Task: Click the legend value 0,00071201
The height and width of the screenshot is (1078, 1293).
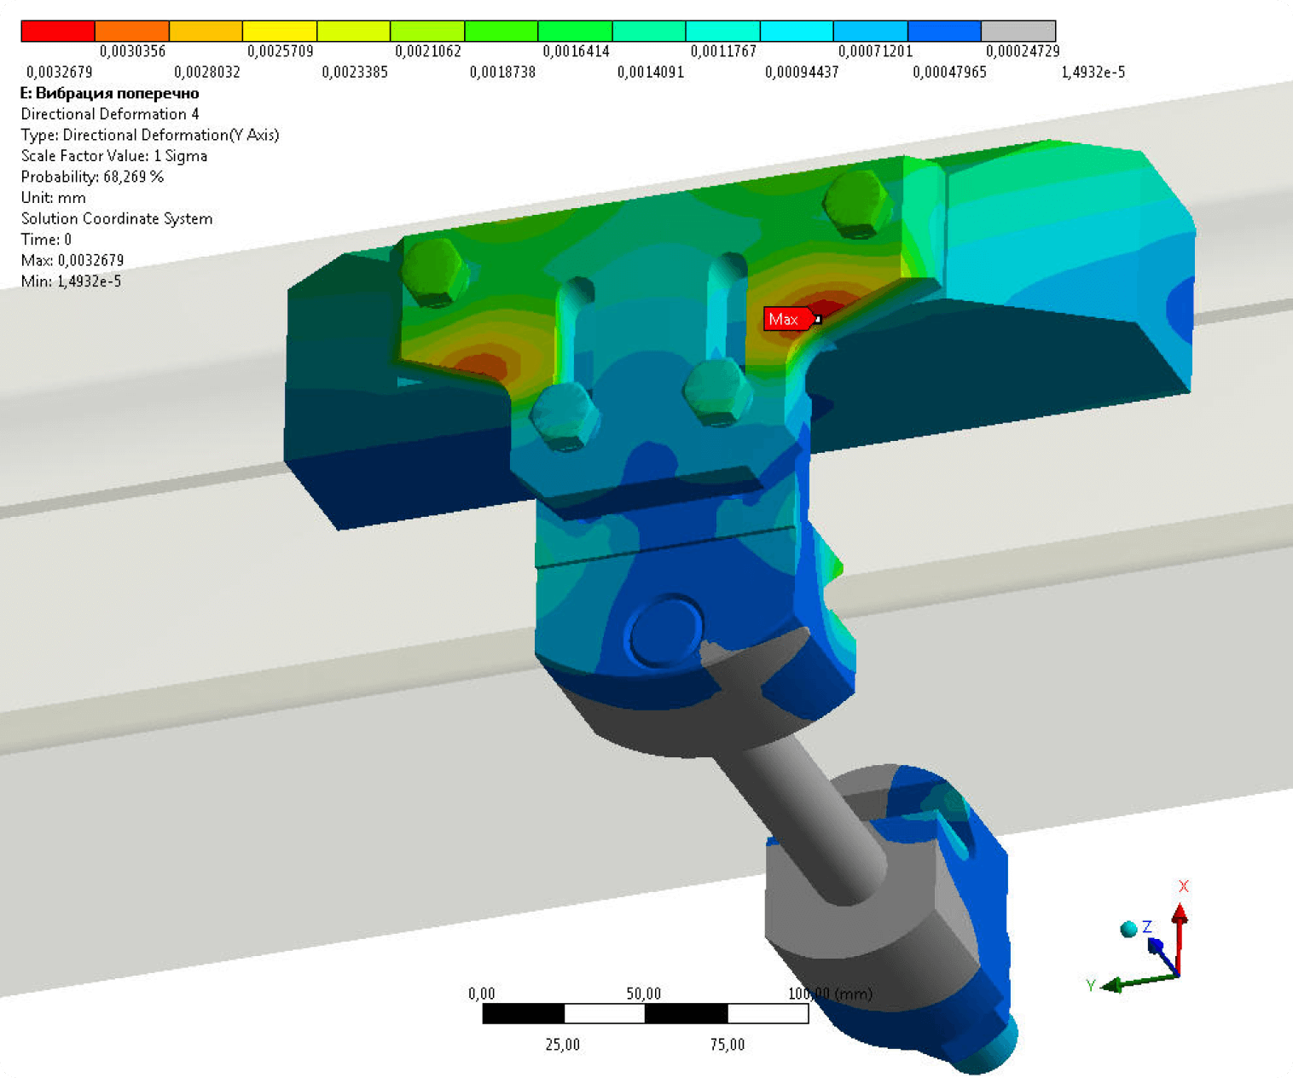Action: 876,51
